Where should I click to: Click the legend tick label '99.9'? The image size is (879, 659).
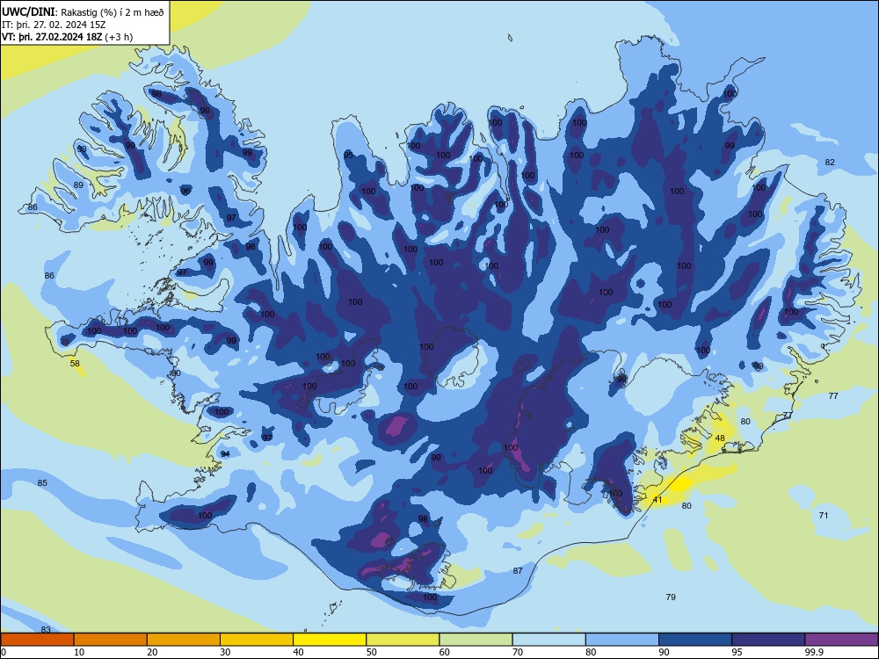[x=814, y=652]
